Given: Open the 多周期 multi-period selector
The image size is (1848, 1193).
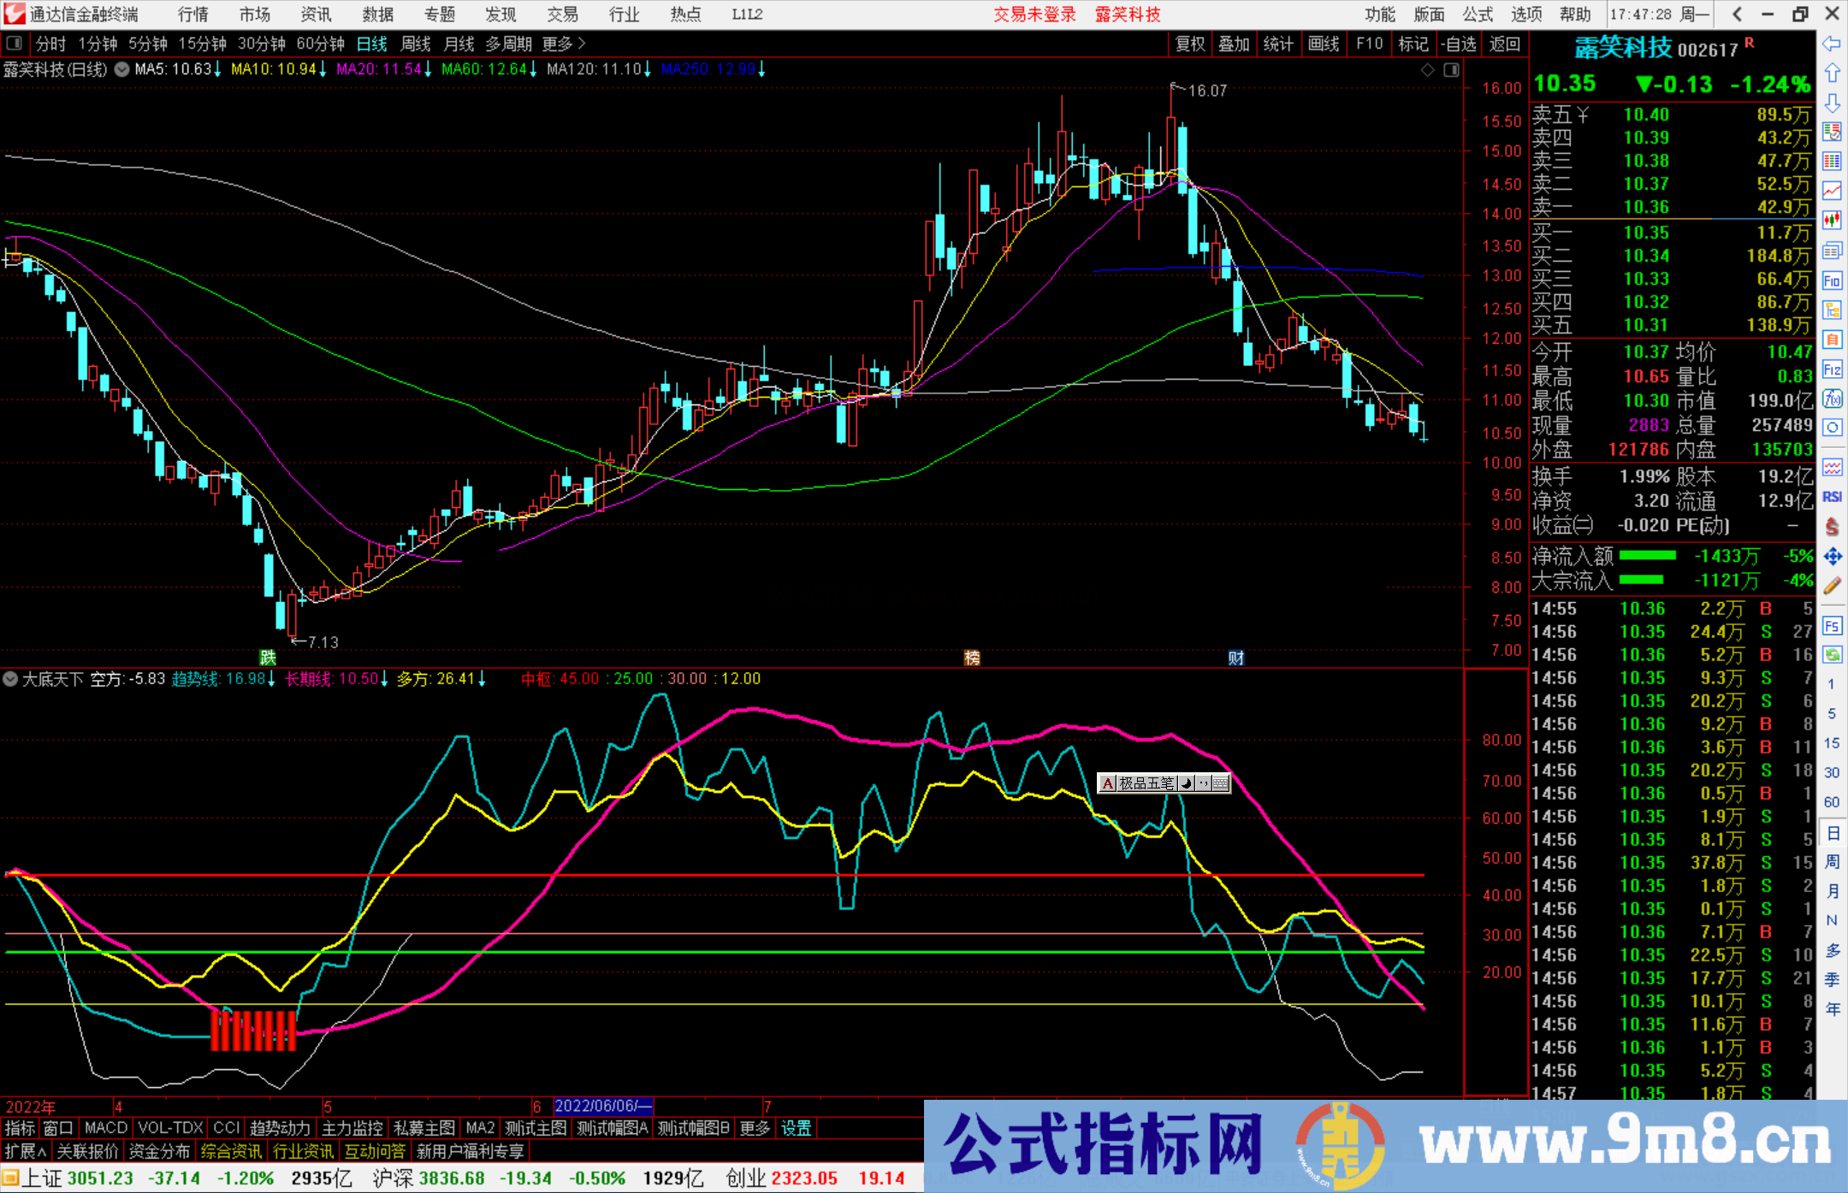Looking at the screenshot, I should (x=511, y=44).
